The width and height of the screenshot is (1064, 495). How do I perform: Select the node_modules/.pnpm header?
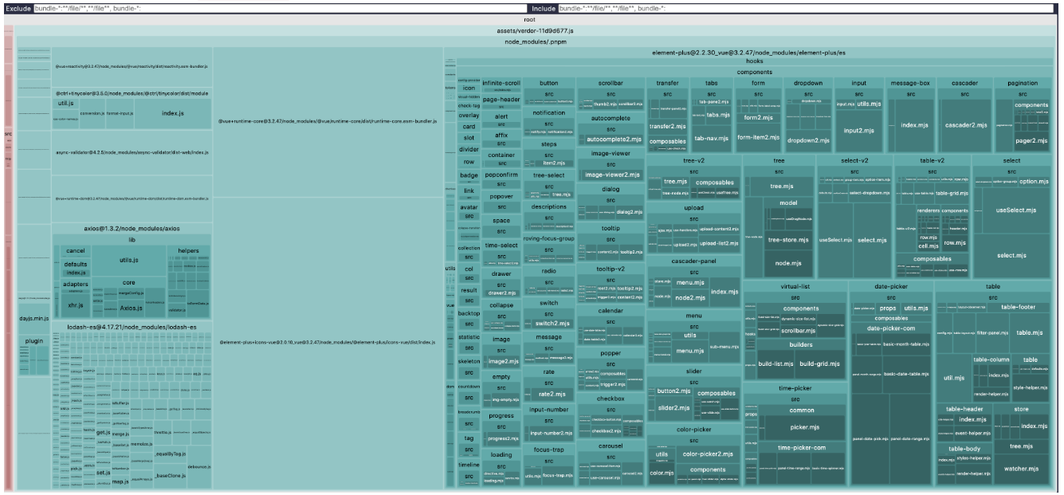[535, 41]
